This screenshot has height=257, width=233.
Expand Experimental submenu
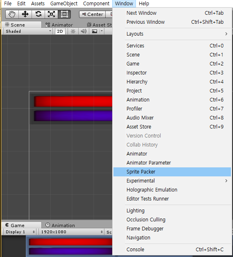172,181
